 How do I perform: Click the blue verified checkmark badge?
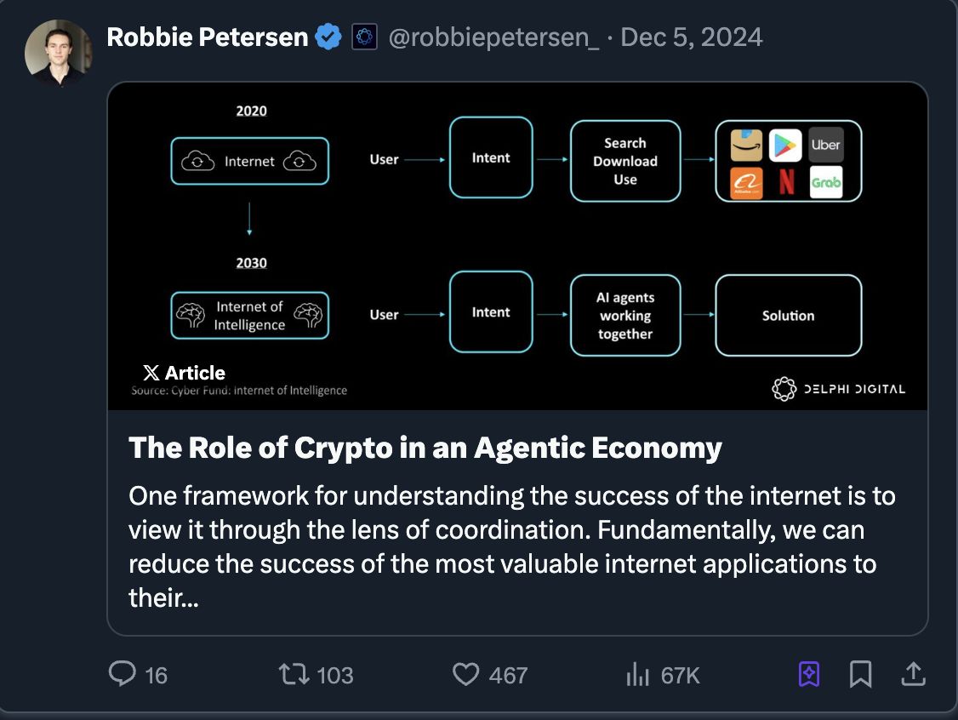click(x=328, y=37)
